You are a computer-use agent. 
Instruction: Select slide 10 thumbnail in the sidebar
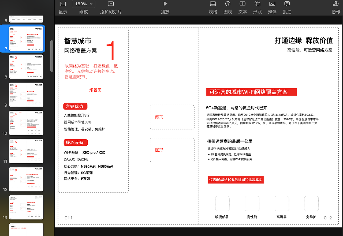pos(26,123)
